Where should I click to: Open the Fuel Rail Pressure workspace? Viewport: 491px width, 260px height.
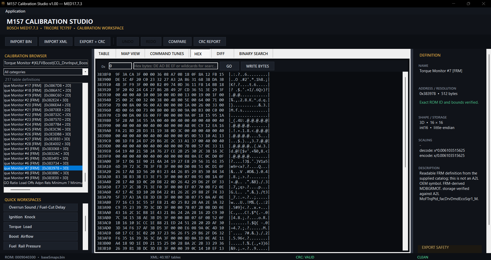[x=40, y=246]
